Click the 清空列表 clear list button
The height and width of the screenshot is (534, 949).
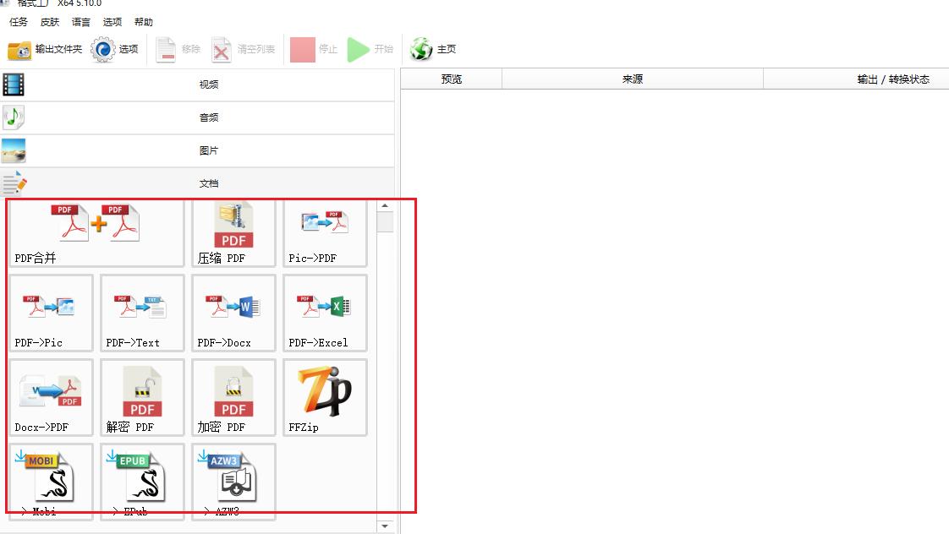point(244,50)
